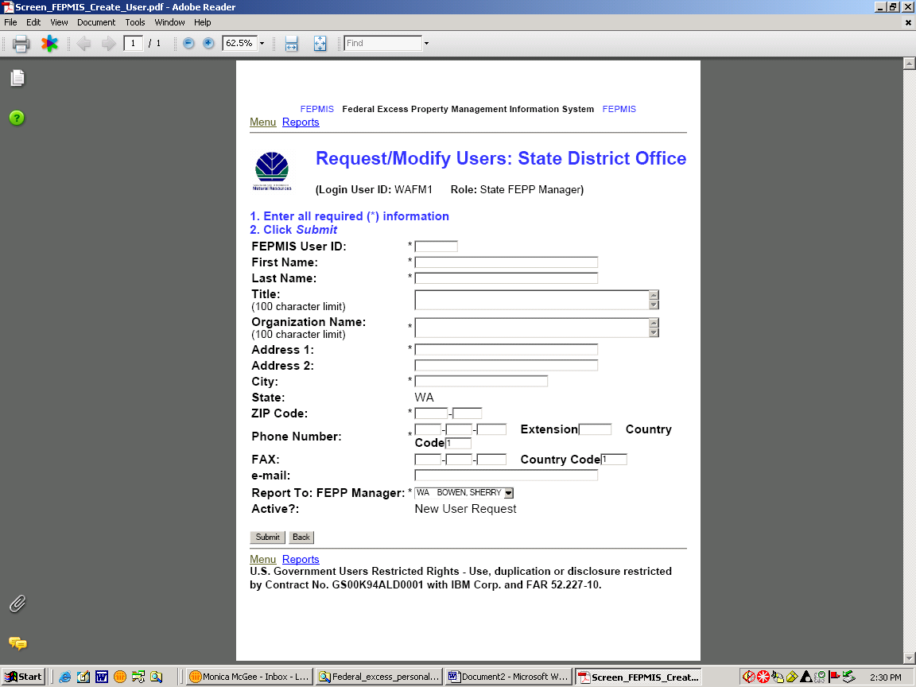
Task: Open the Windows Start button
Action: (23, 677)
